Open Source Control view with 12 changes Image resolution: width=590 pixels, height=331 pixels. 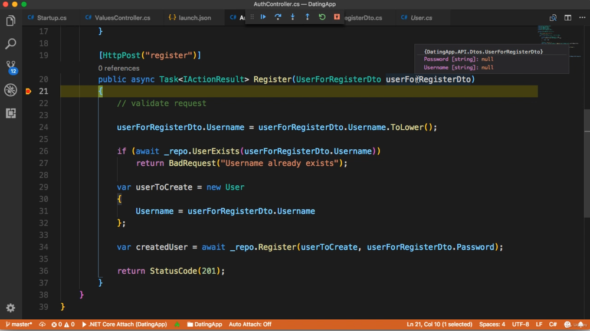(11, 67)
